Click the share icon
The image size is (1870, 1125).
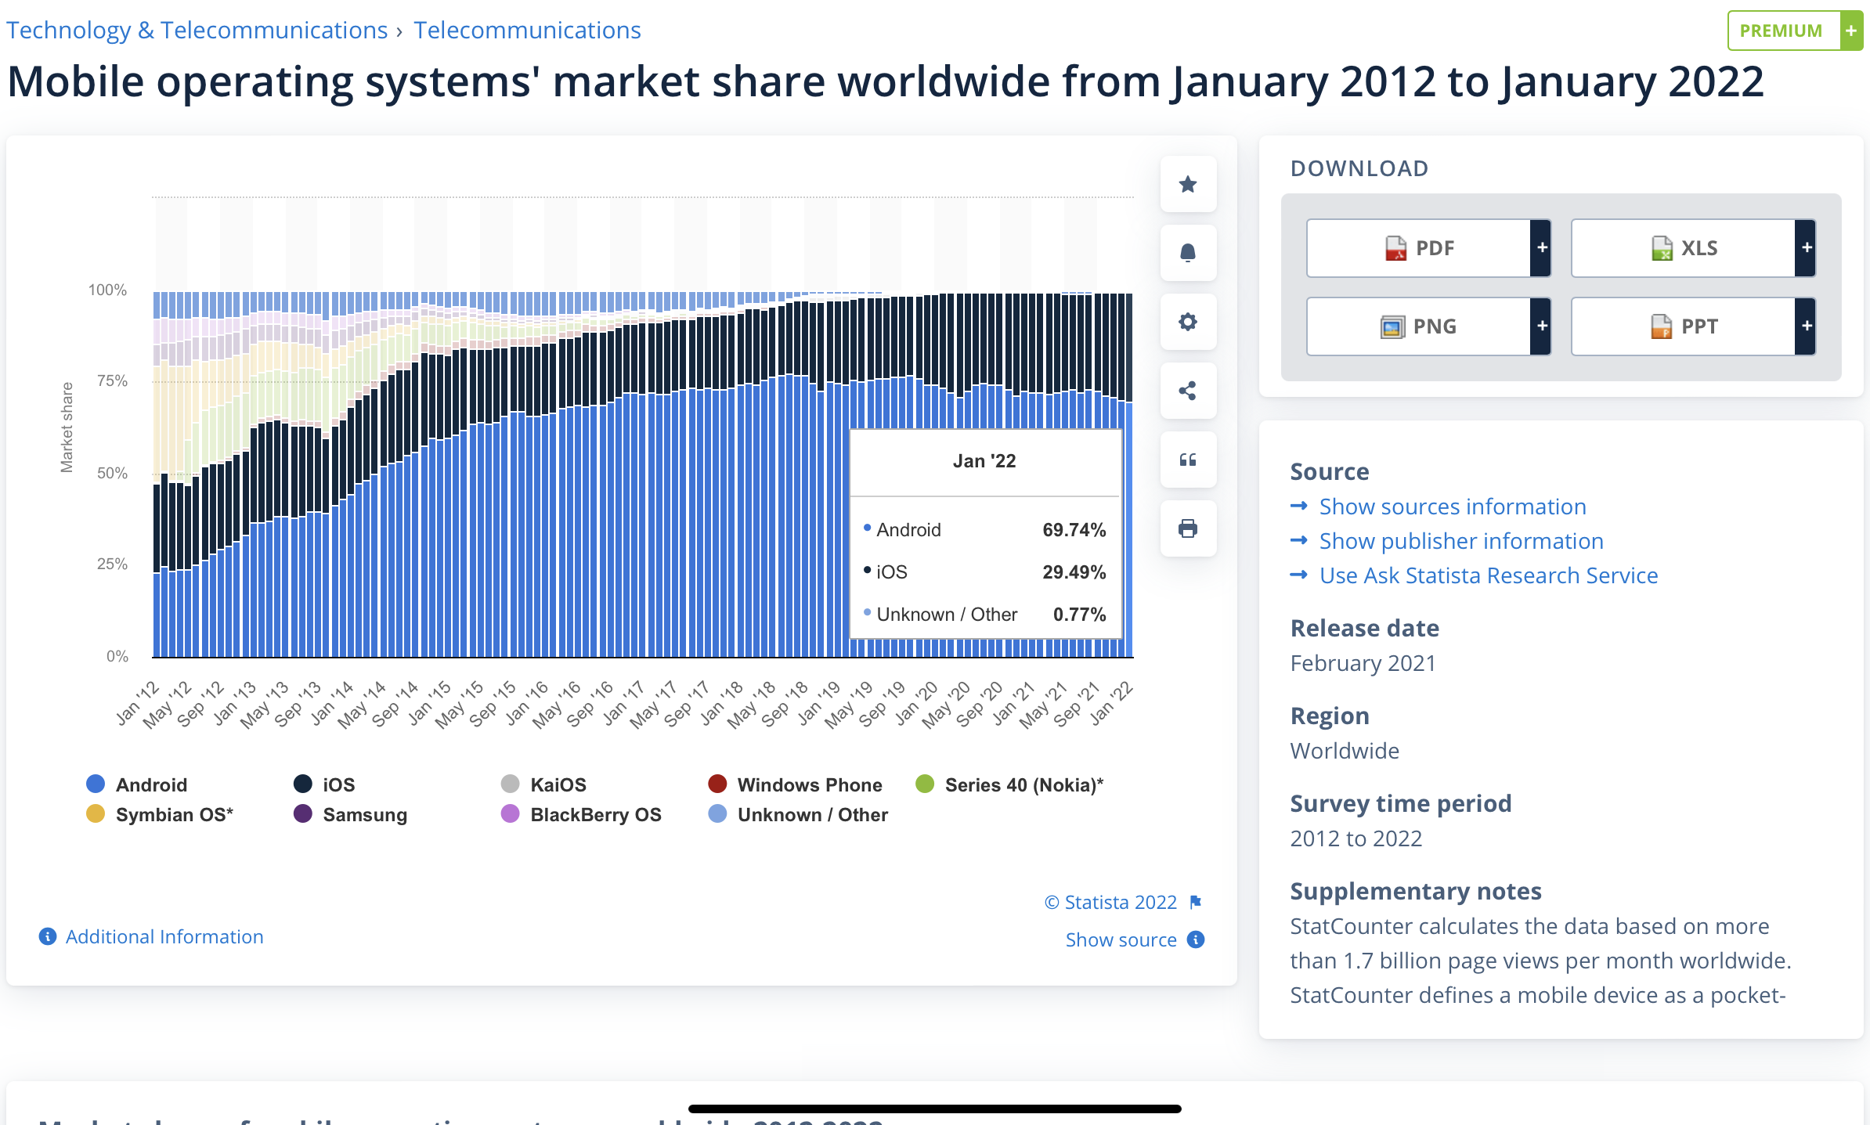(x=1188, y=391)
